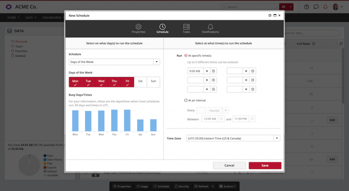Open the Tasks tab
Image resolution: width=349 pixels, height=191 pixels.
[x=186, y=29]
